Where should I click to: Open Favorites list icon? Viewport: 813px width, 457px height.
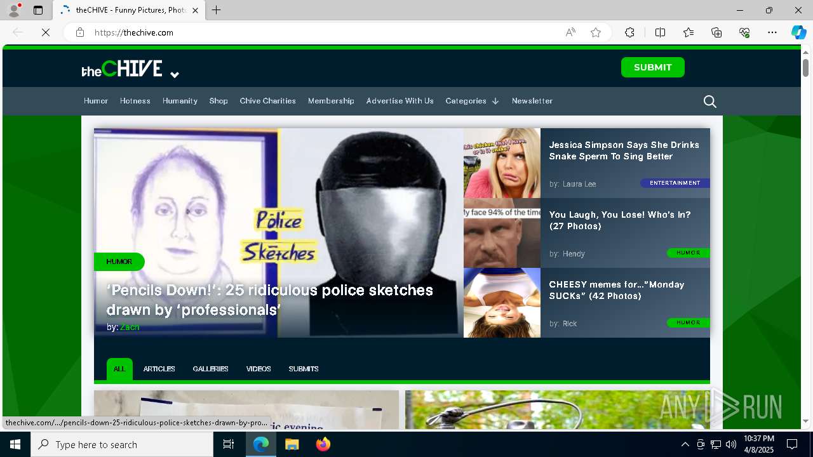pos(689,32)
